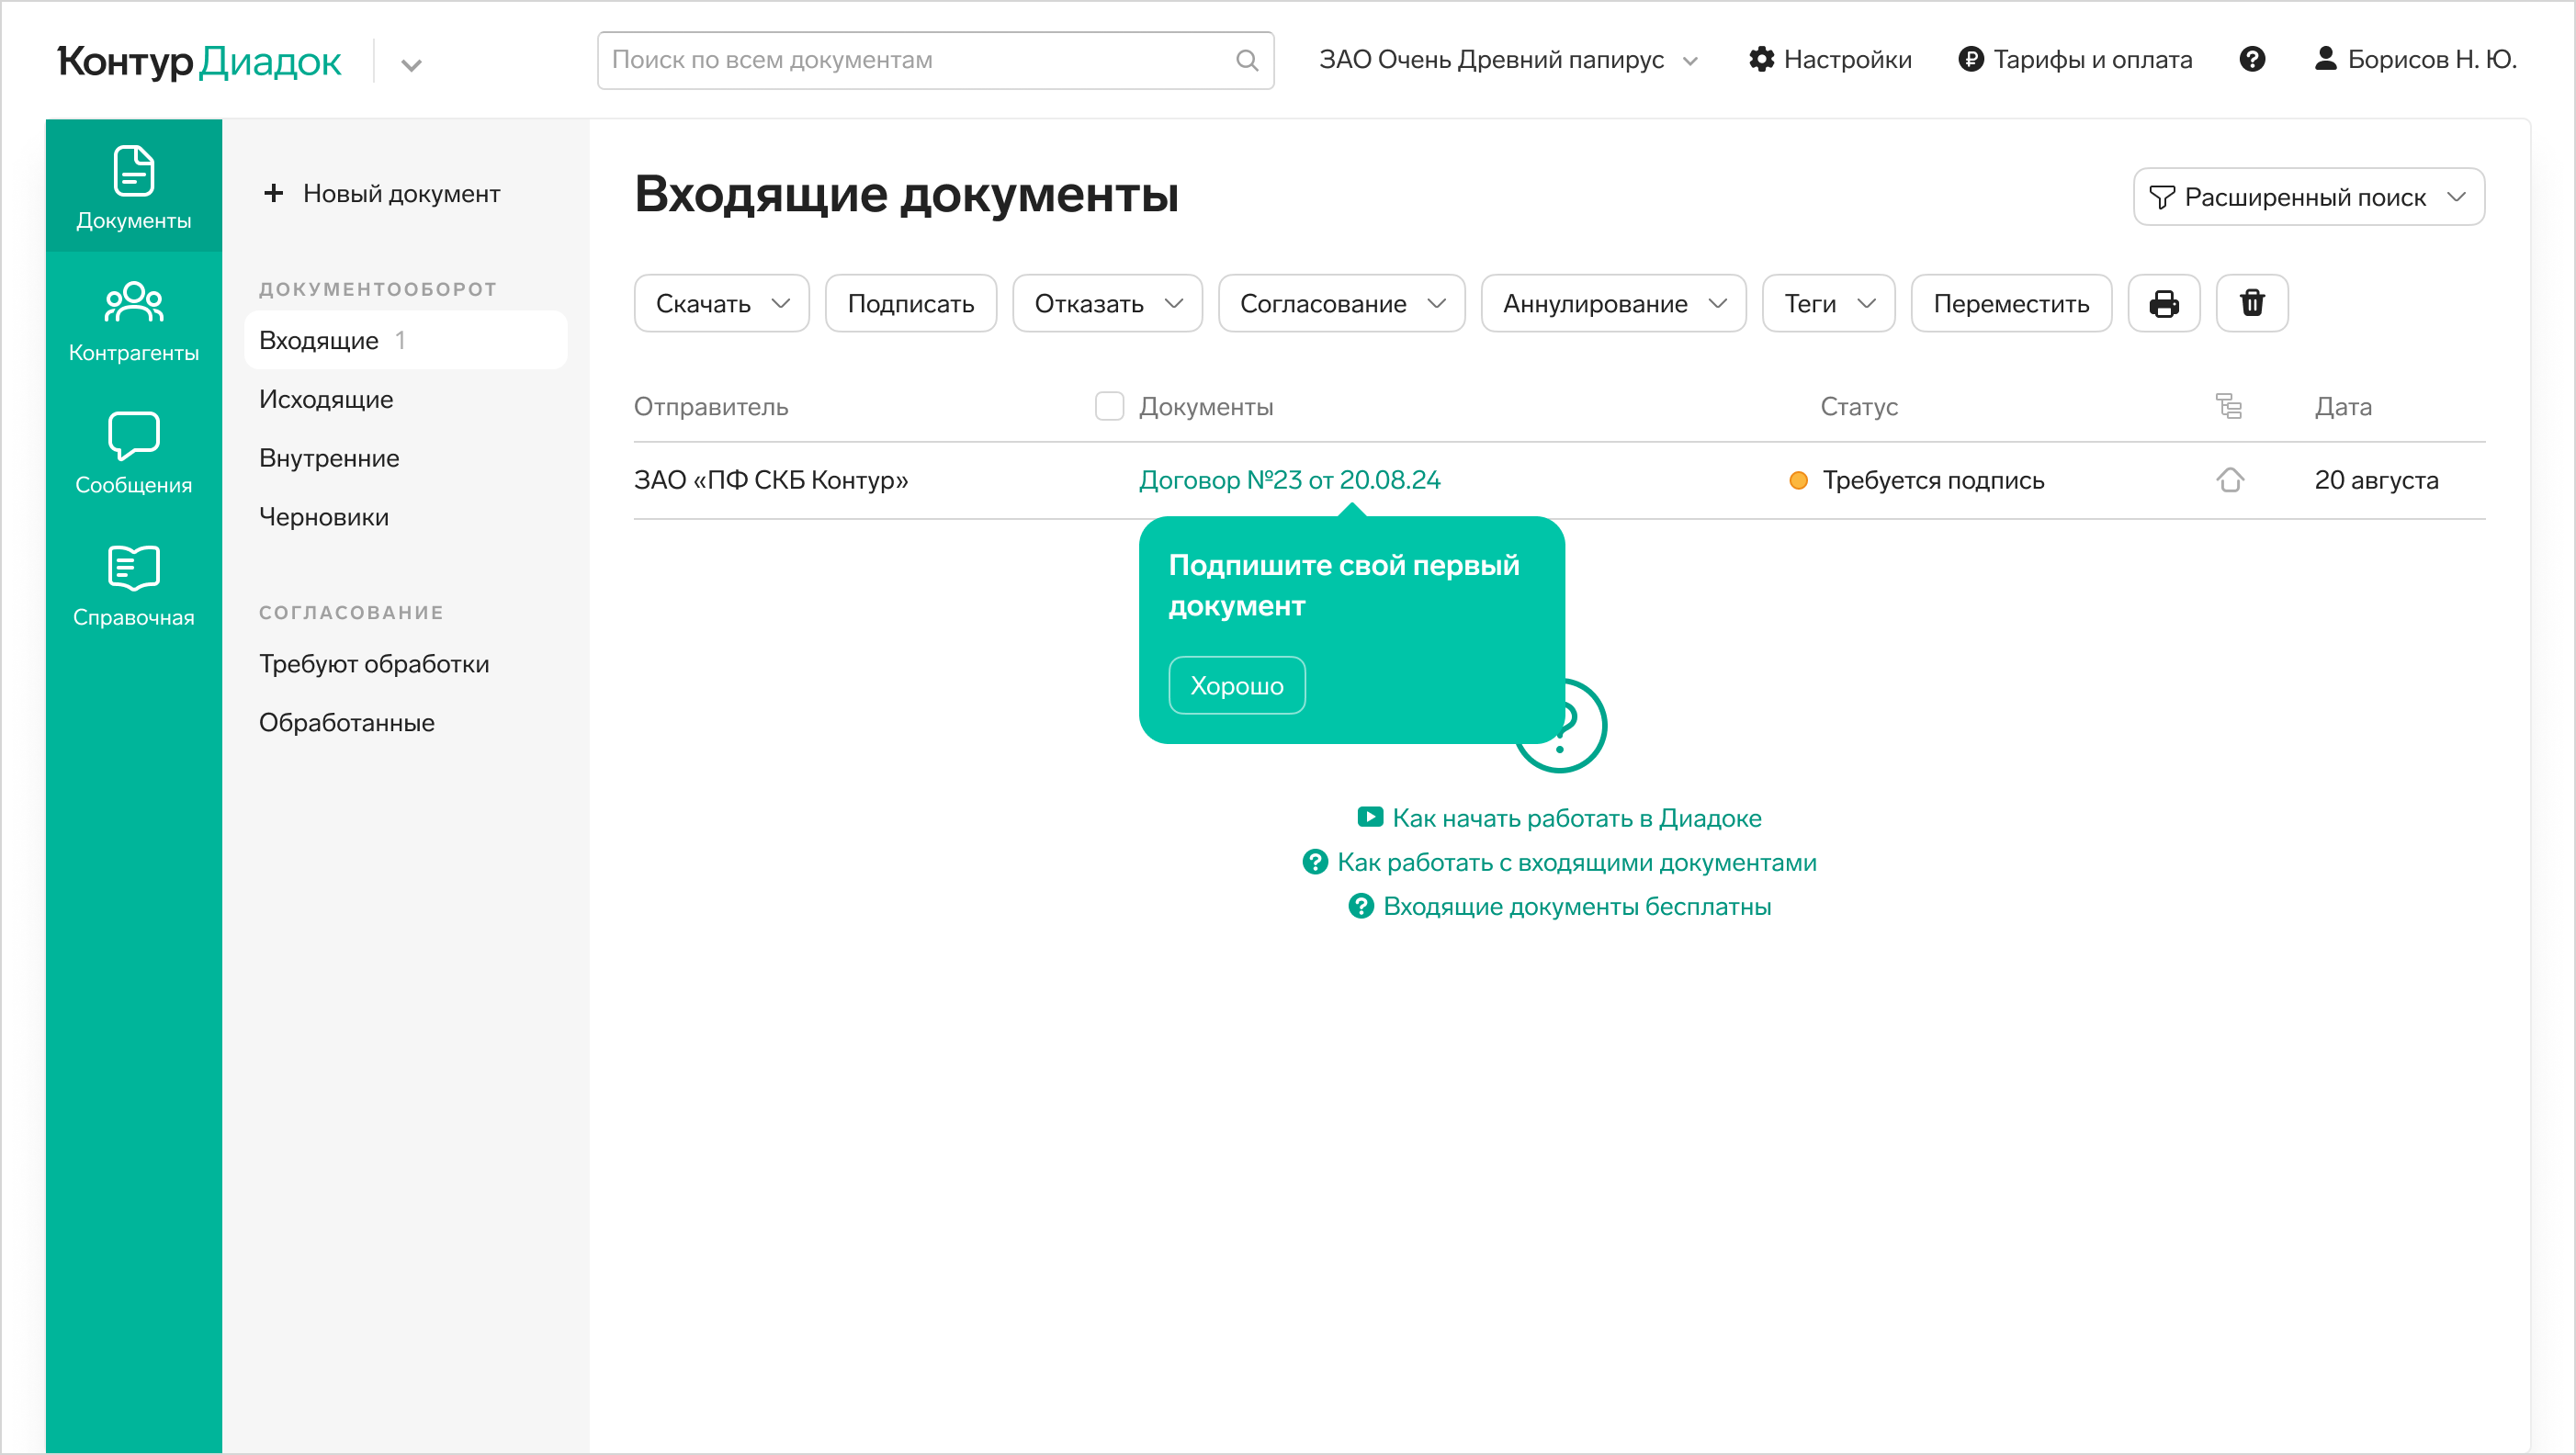Open the Сообщения section
Image resolution: width=2576 pixels, height=1455 pixels.
pyautogui.click(x=133, y=452)
